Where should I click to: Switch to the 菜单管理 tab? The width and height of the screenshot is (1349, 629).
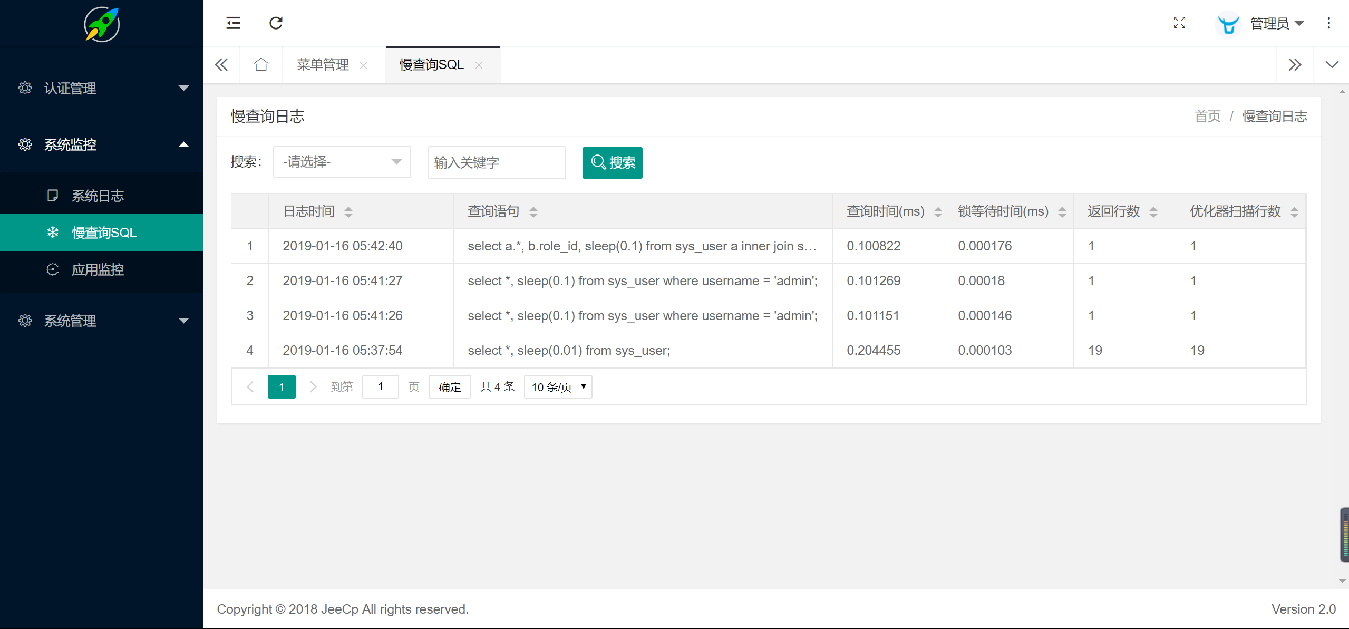point(323,65)
